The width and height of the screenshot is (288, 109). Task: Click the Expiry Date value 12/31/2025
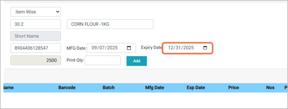[x=181, y=48]
